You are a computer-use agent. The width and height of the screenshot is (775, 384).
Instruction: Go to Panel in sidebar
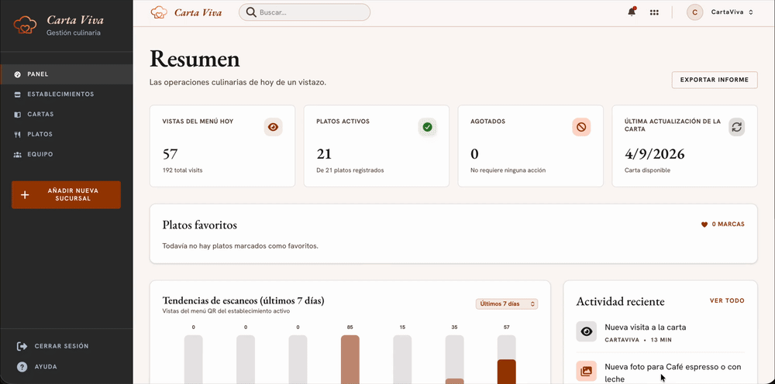pyautogui.click(x=66, y=74)
